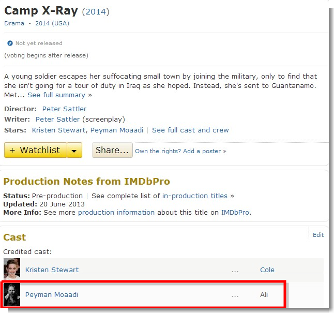The height and width of the screenshot is (313, 334).
Task: Open Kristen Stewart in the Stars line
Action: [58, 130]
